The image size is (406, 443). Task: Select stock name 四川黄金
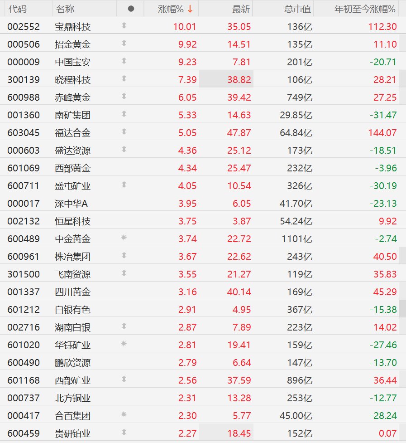click(73, 292)
